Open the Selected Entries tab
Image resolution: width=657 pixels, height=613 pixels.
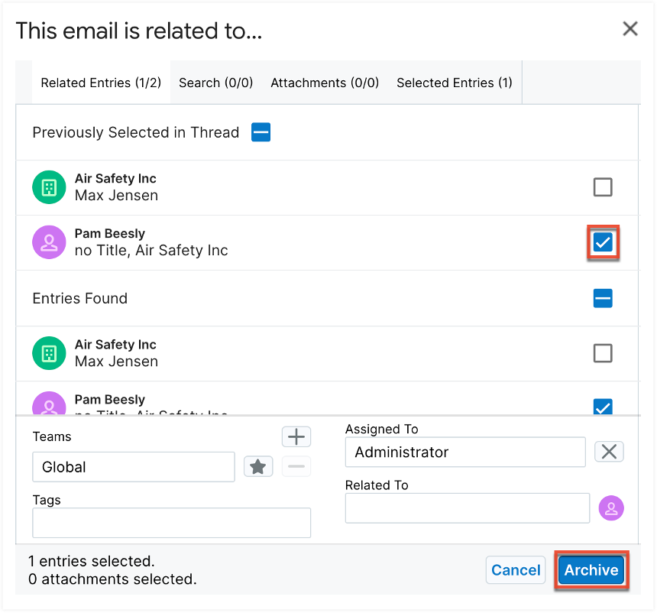[x=454, y=83]
